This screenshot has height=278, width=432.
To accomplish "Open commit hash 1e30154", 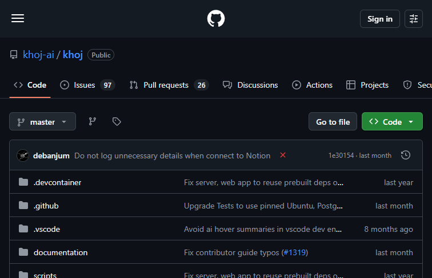I will click(341, 156).
